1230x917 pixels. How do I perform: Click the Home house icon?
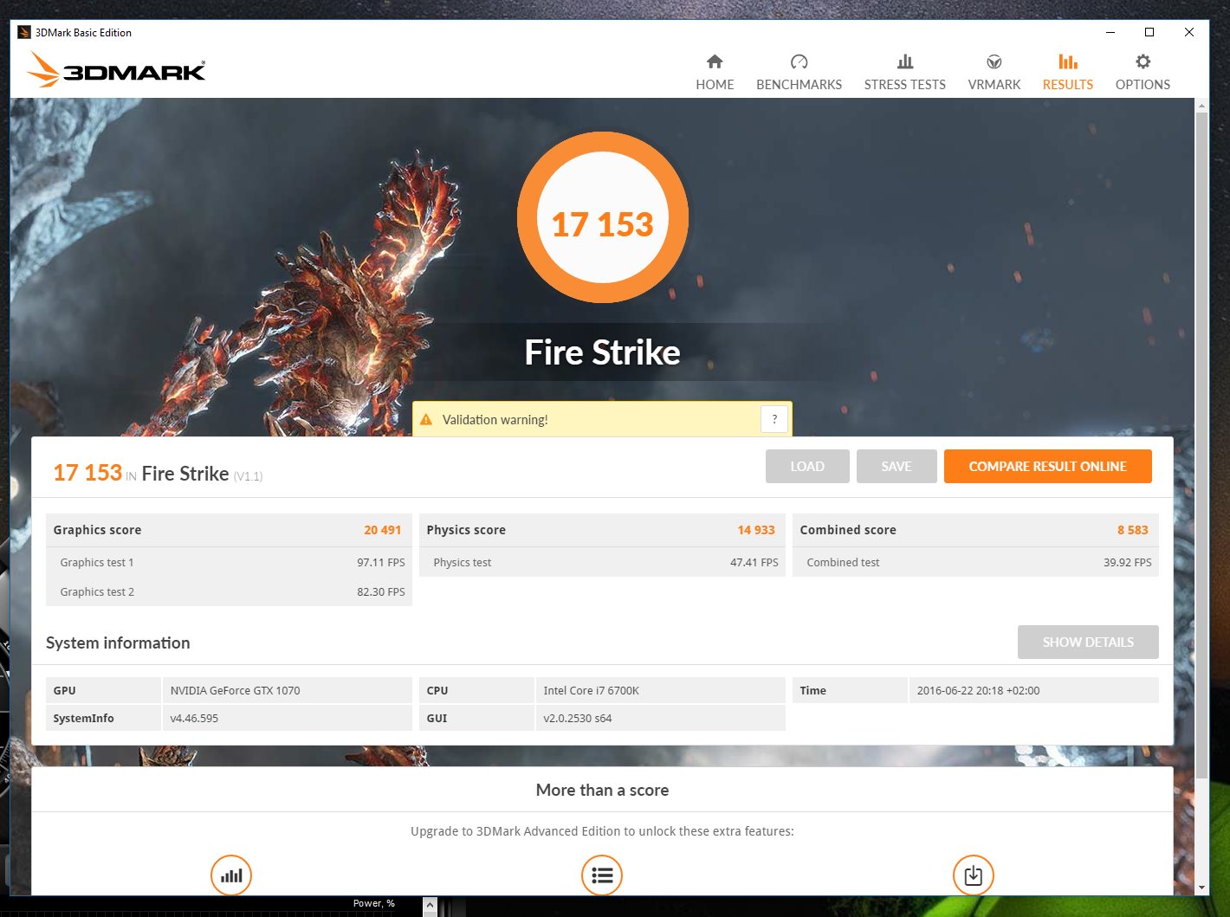tap(715, 61)
